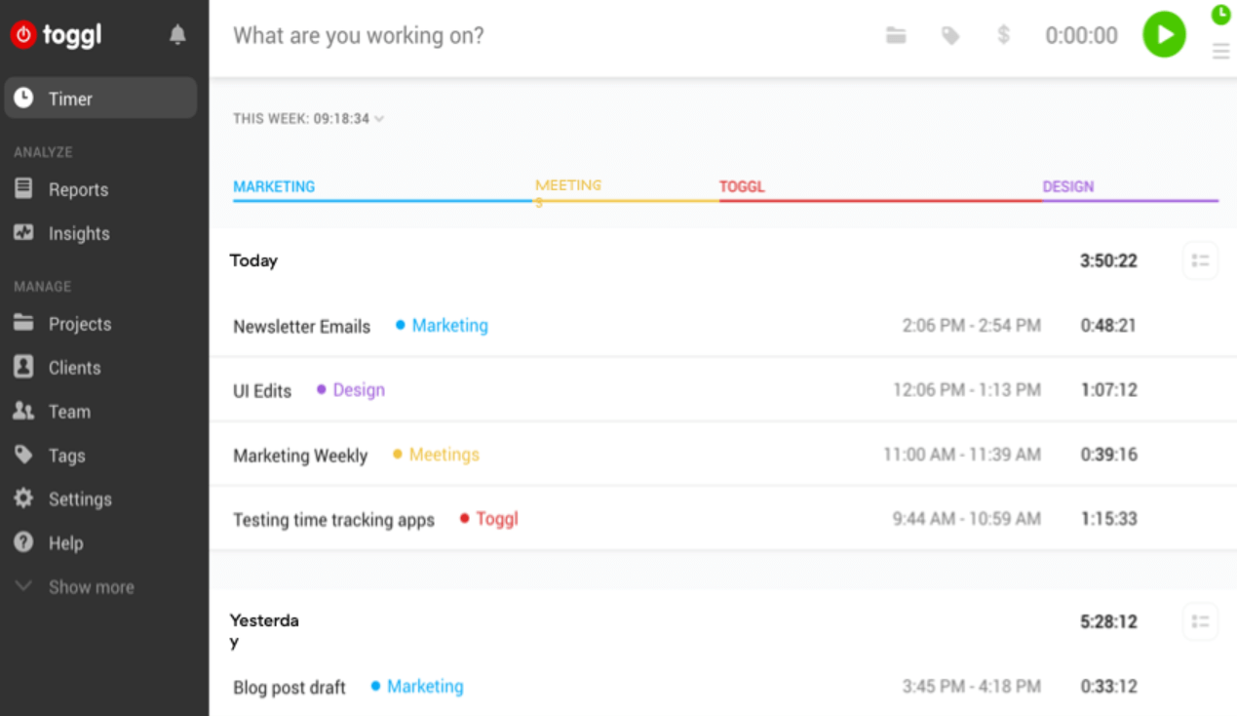
Task: Click duration 0:48:21
Action: point(1108,326)
